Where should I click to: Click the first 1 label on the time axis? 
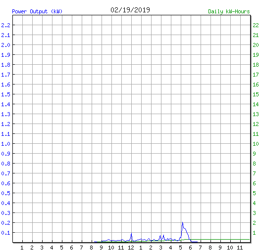pyautogui.click(x=22, y=248)
